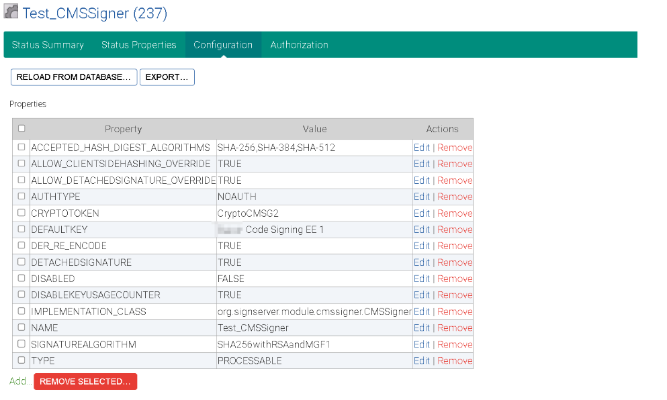The image size is (667, 400).
Task: Open the Test_CMSSigner (237) title link
Action: coord(95,13)
